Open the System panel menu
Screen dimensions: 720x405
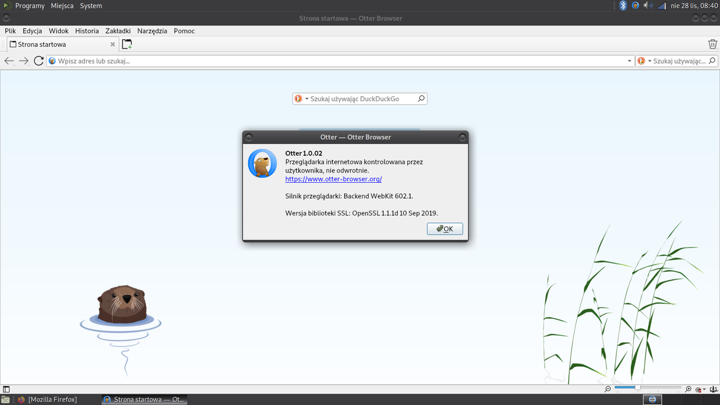pos(91,6)
